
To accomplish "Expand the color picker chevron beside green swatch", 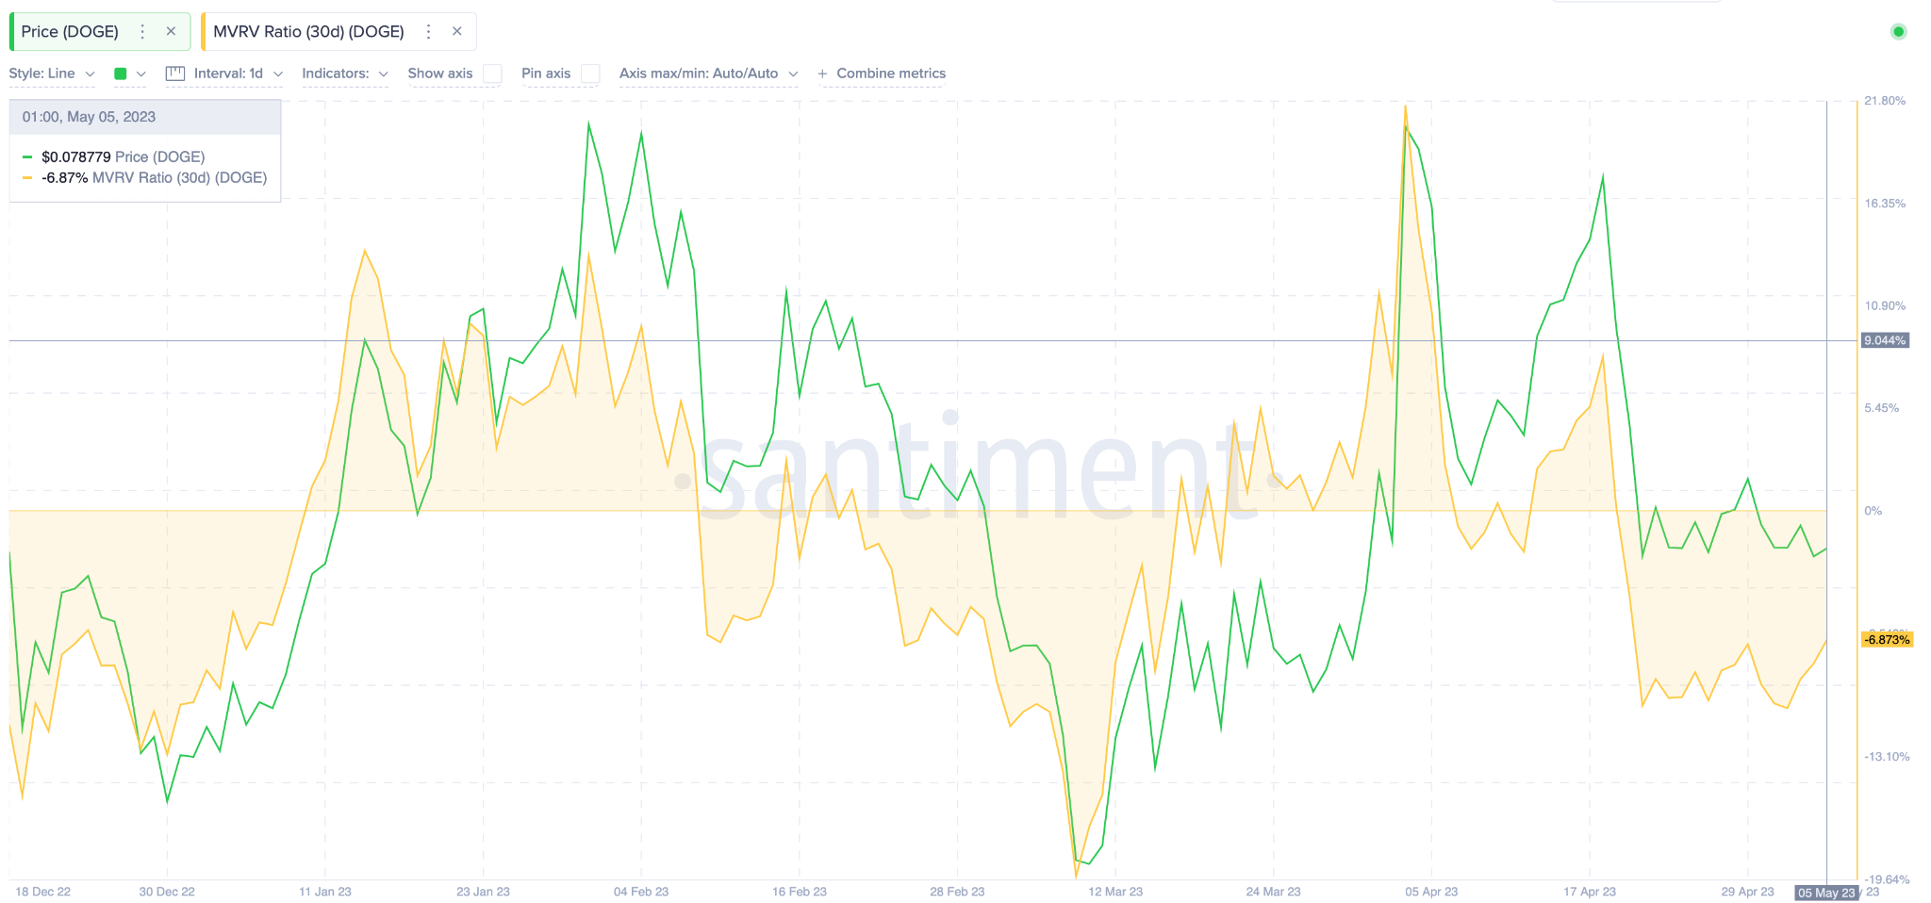I will (x=141, y=73).
